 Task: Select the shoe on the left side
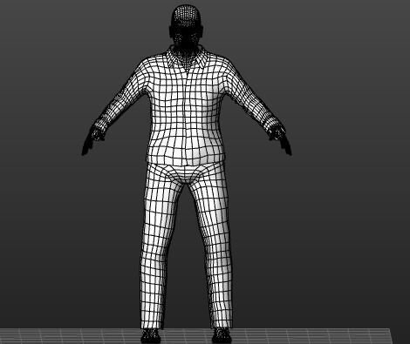click(x=151, y=336)
